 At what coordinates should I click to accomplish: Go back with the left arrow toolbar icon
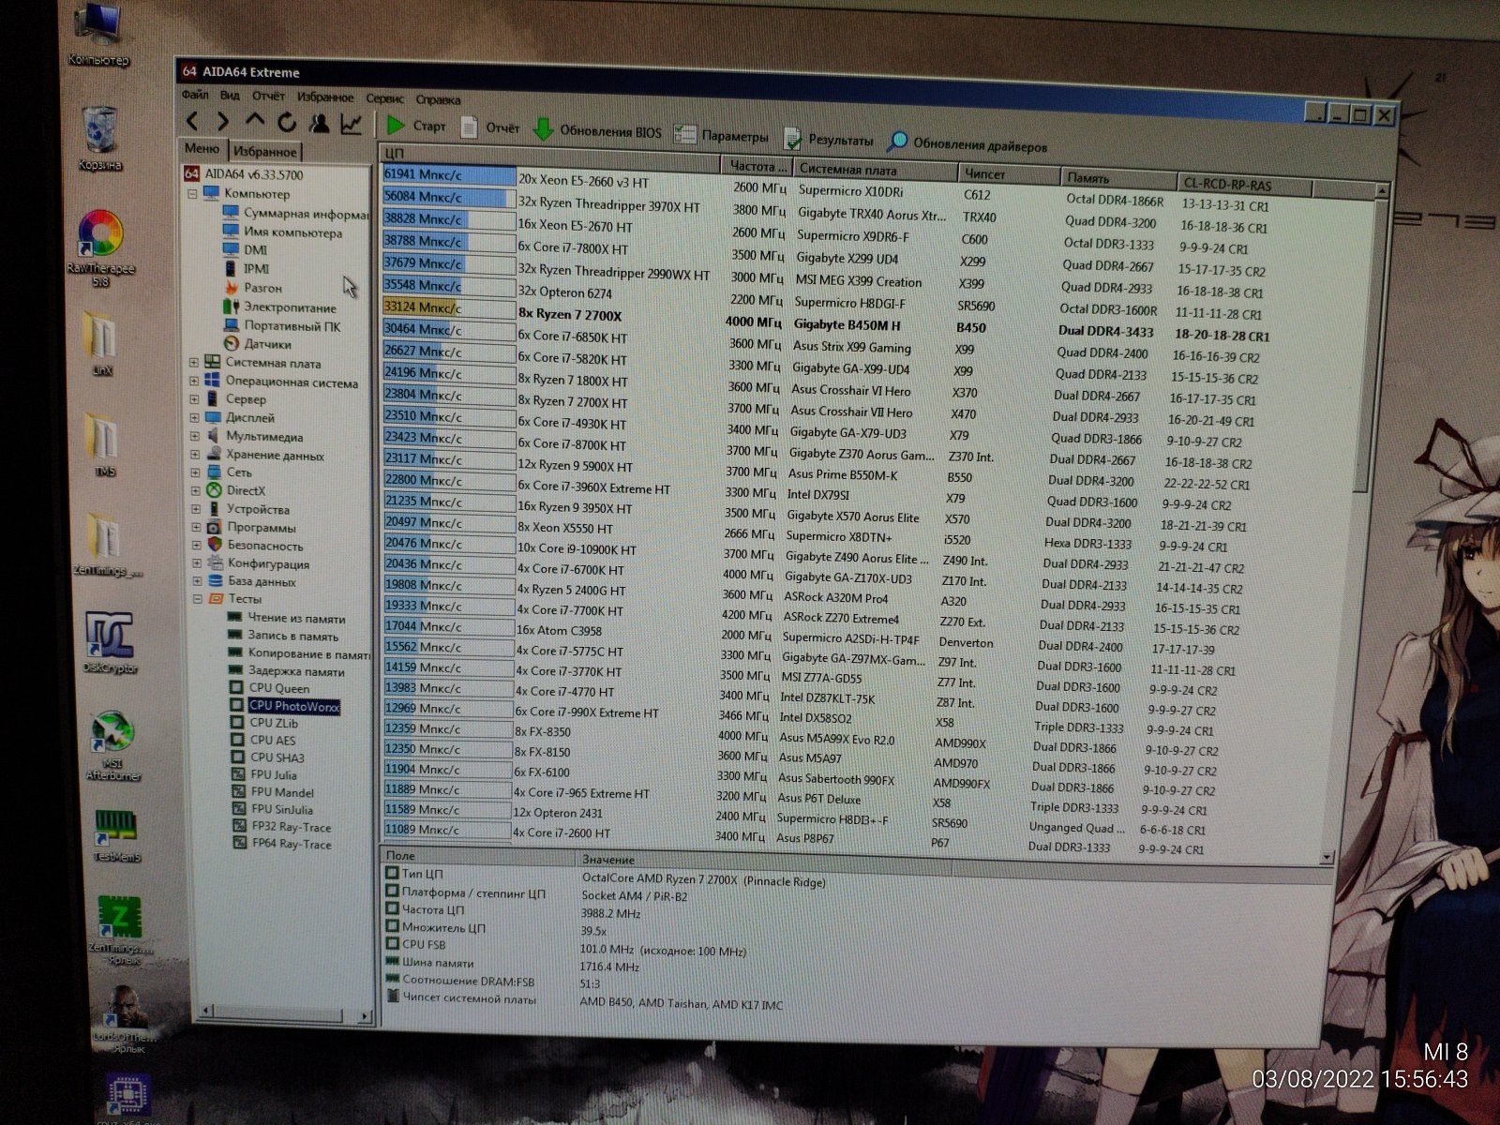point(192,121)
